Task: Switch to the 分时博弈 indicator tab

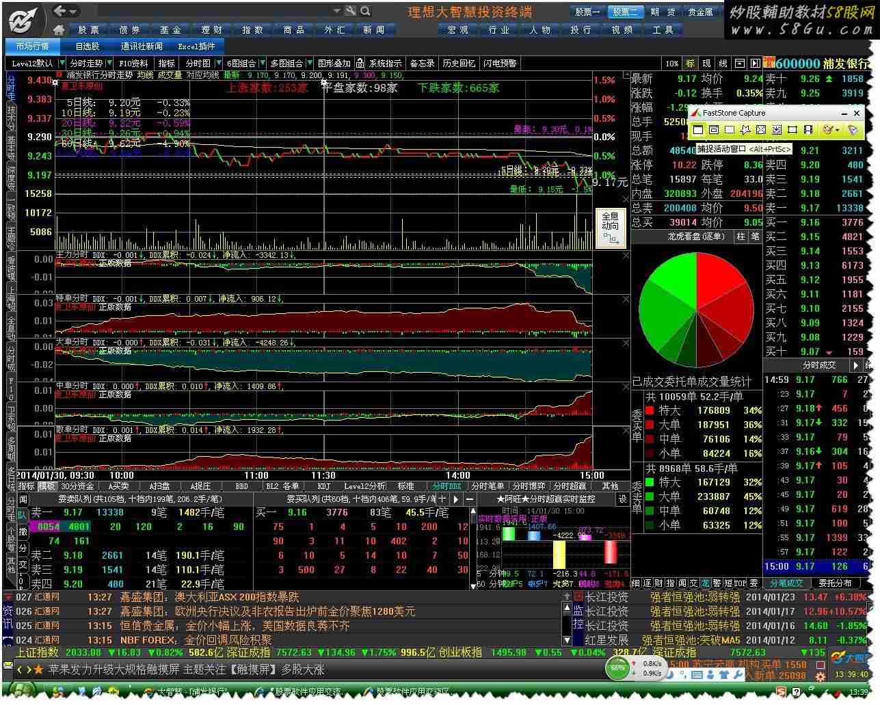Action: coord(527,486)
